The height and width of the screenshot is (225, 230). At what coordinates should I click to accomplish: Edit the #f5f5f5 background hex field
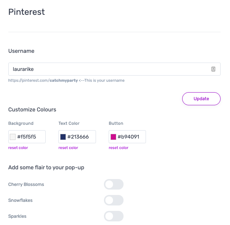(27, 137)
